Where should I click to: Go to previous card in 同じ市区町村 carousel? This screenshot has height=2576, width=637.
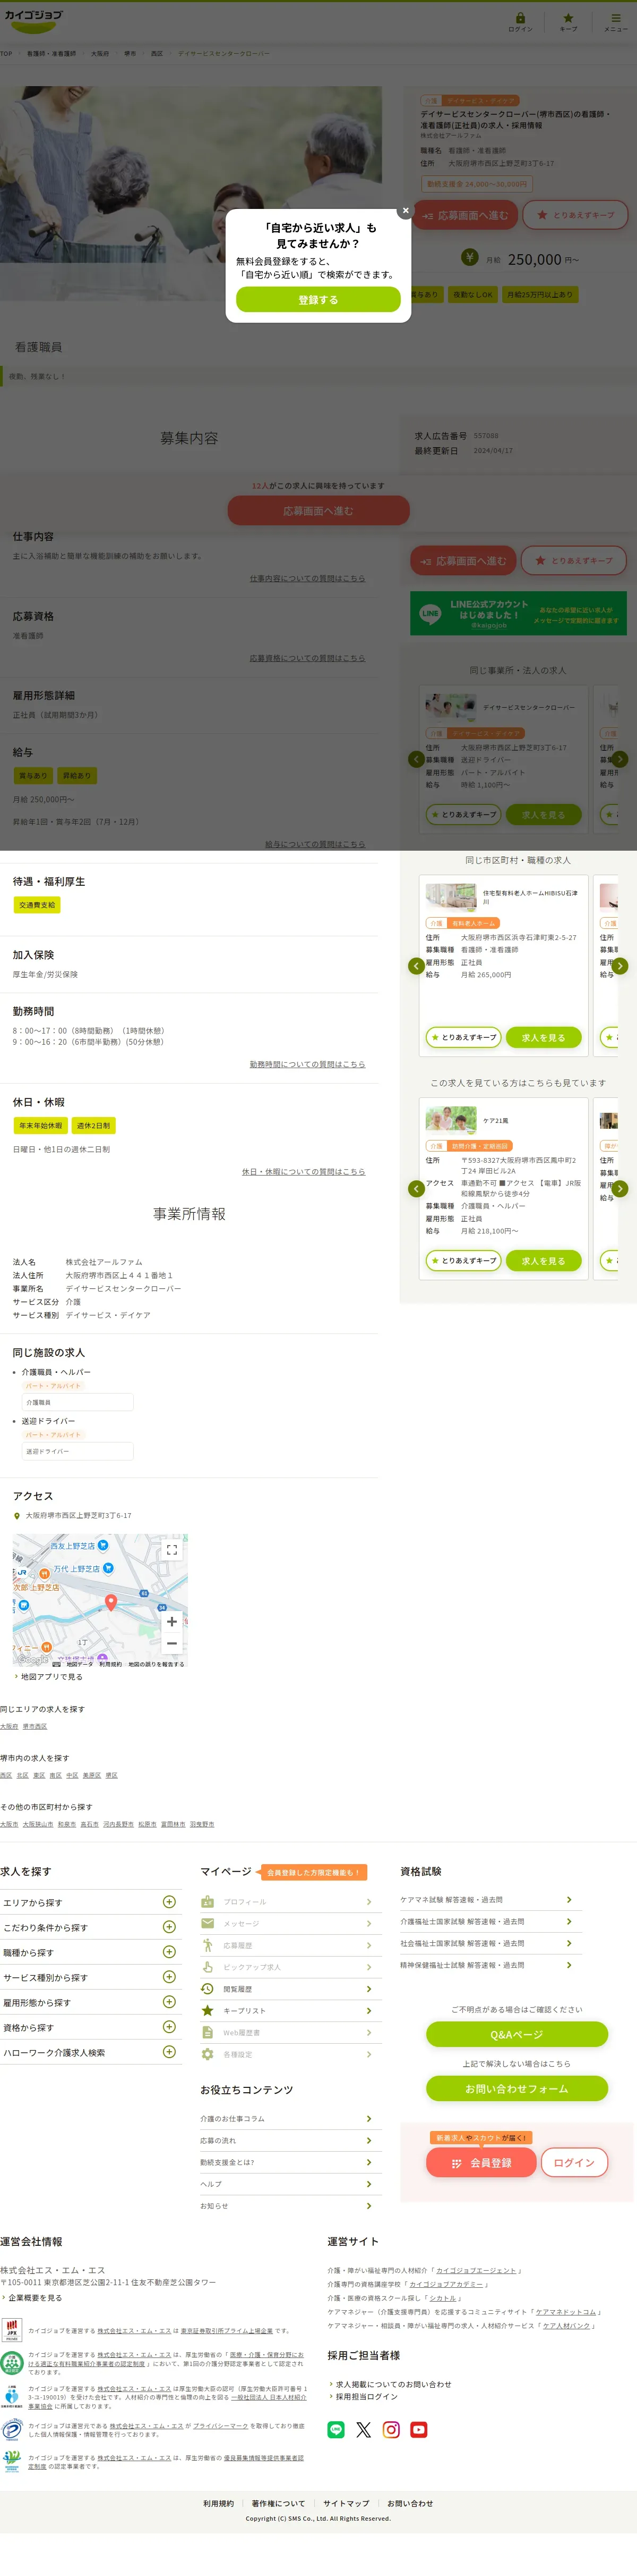pos(416,966)
